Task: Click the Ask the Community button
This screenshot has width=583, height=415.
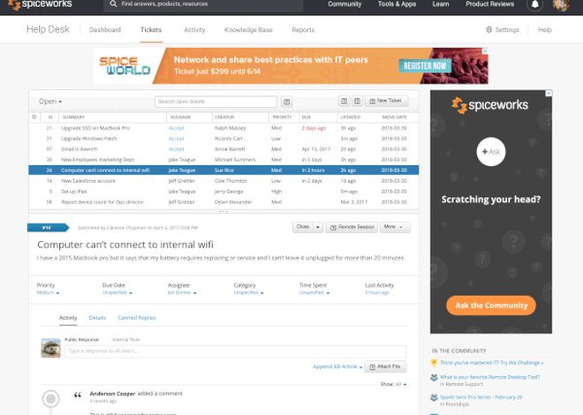Action: click(x=491, y=306)
